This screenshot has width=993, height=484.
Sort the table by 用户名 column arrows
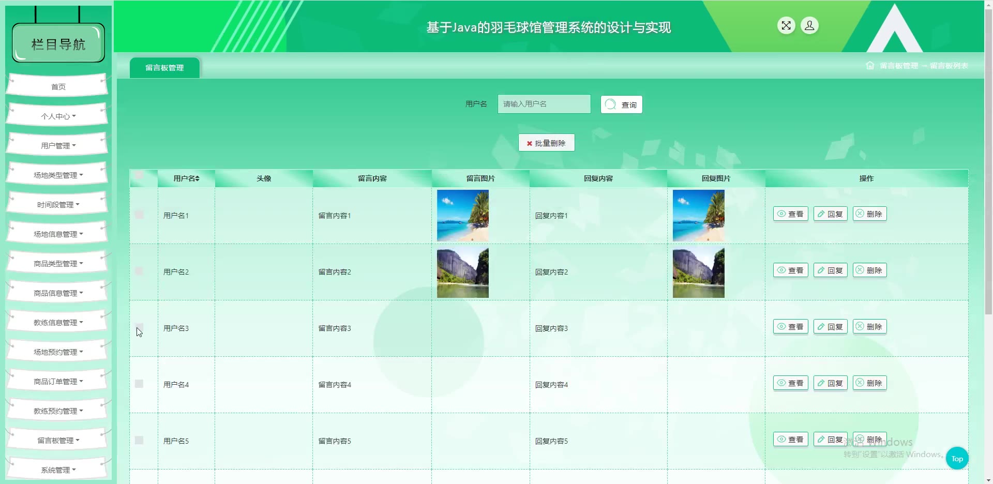198,178
